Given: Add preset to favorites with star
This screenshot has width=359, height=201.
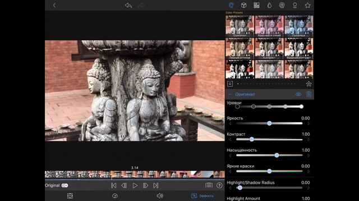Looking at the screenshot, I should [x=309, y=84].
